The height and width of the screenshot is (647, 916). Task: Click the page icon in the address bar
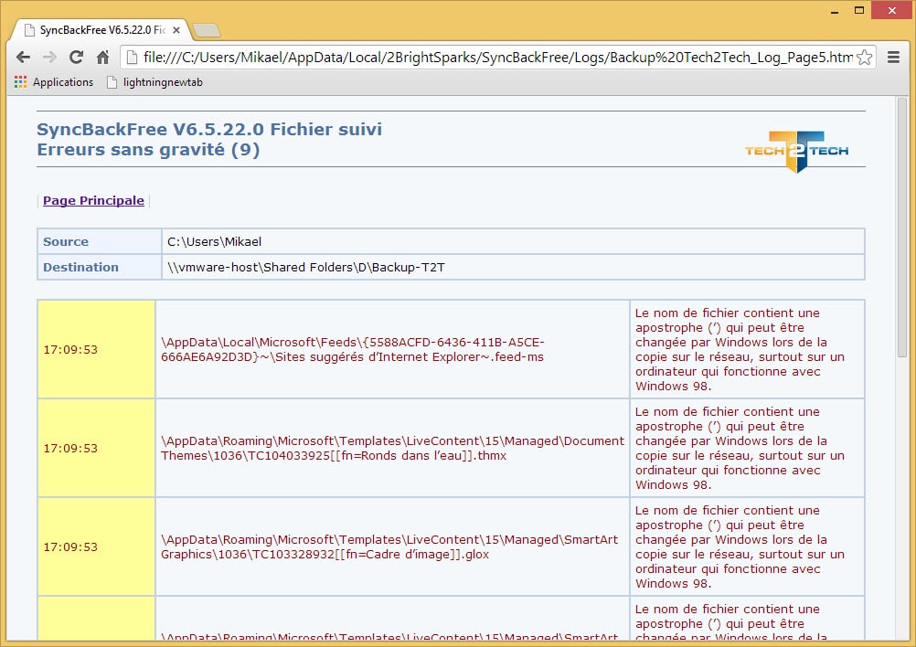tap(132, 58)
